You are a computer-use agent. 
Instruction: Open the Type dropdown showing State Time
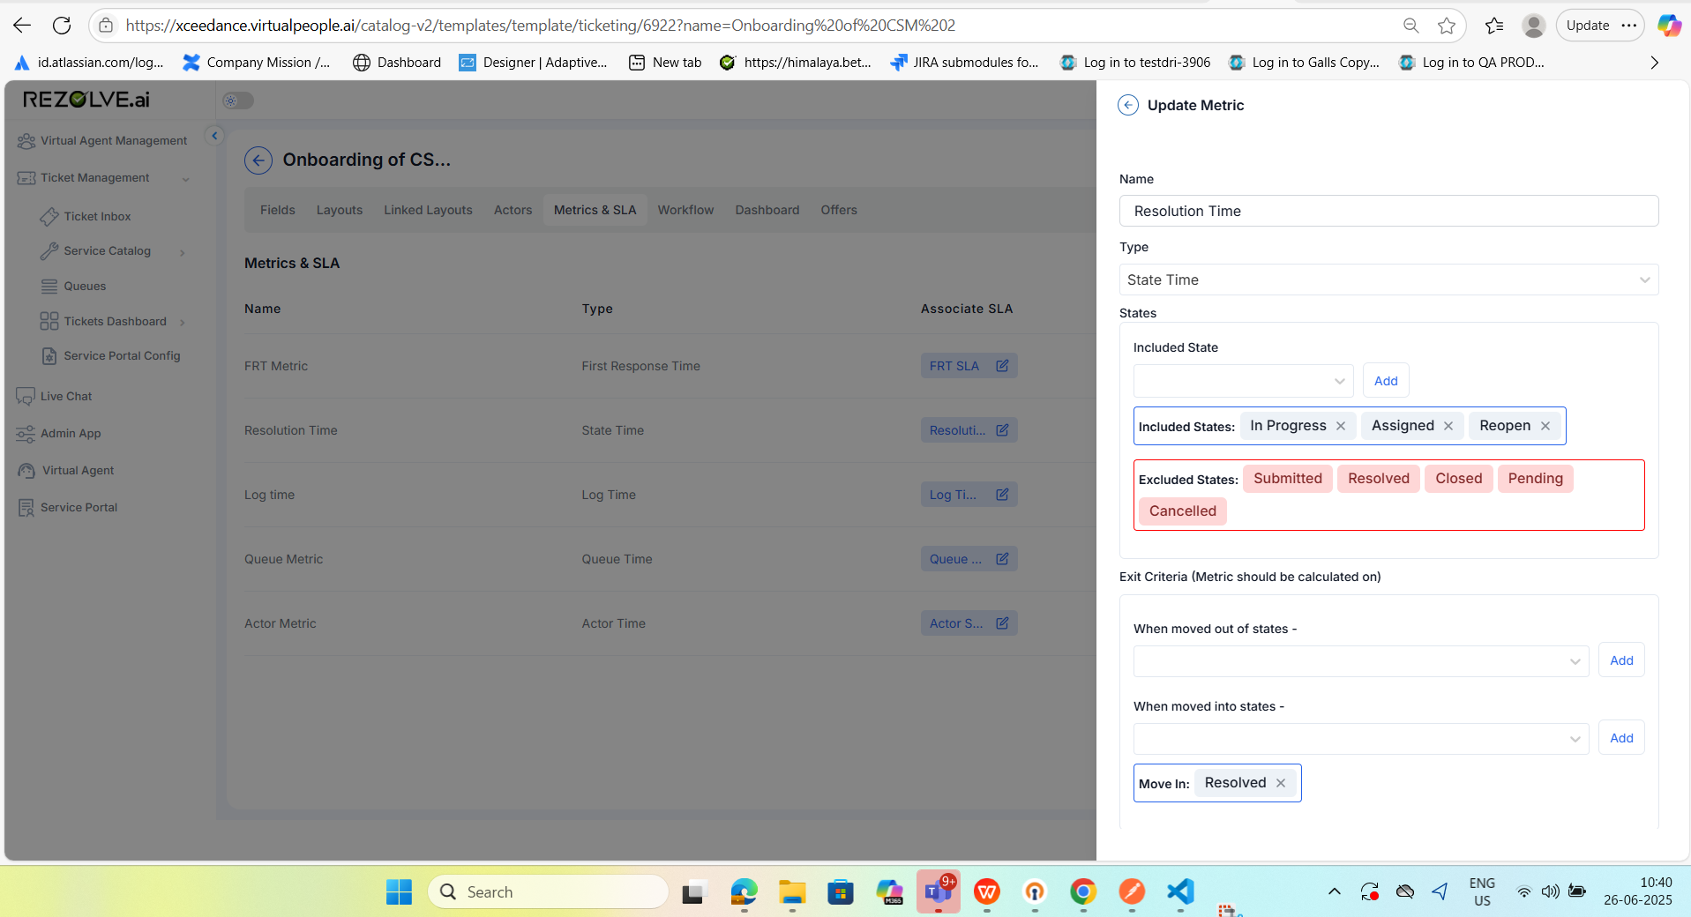(x=1388, y=280)
